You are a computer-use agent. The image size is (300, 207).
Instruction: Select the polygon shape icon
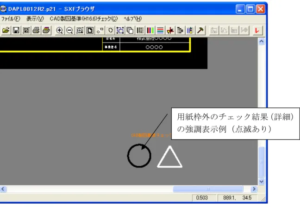pyautogui.click(x=110, y=30)
